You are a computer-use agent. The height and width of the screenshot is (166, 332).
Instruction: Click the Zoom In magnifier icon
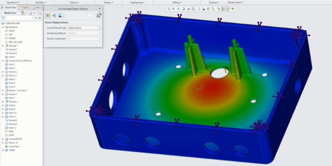pyautogui.click(x=174, y=8)
